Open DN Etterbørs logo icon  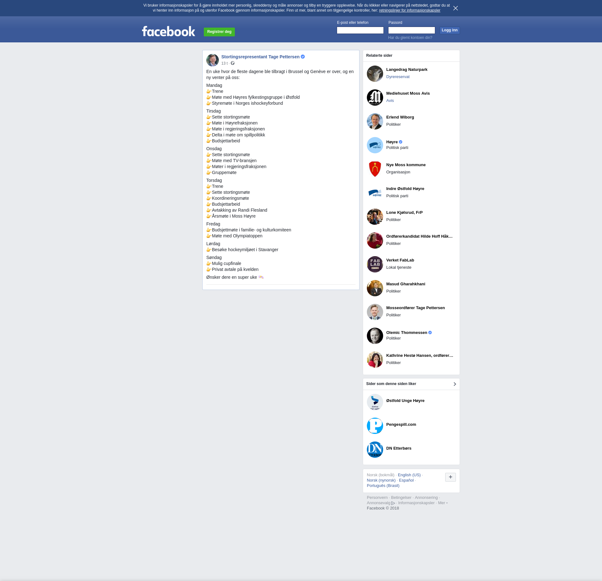[375, 450]
